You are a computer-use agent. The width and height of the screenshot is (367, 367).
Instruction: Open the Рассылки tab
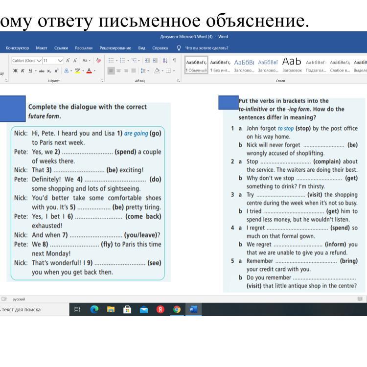pos(84,48)
